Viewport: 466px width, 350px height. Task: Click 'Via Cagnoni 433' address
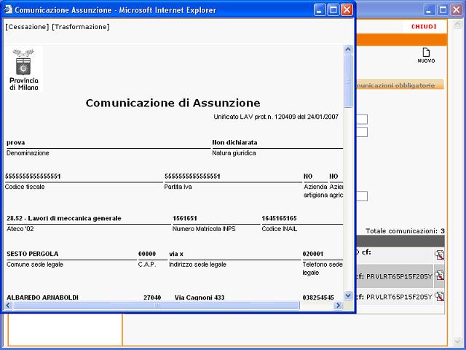(x=200, y=297)
